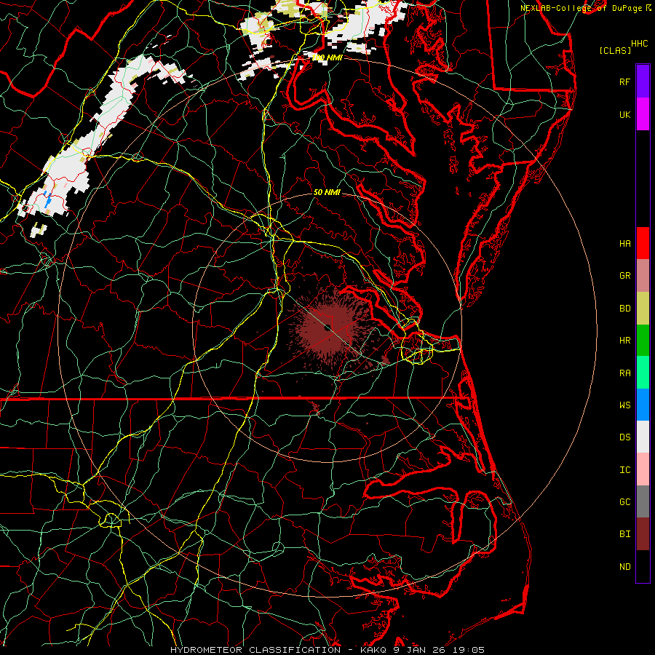Click the HHC product label

click(639, 44)
